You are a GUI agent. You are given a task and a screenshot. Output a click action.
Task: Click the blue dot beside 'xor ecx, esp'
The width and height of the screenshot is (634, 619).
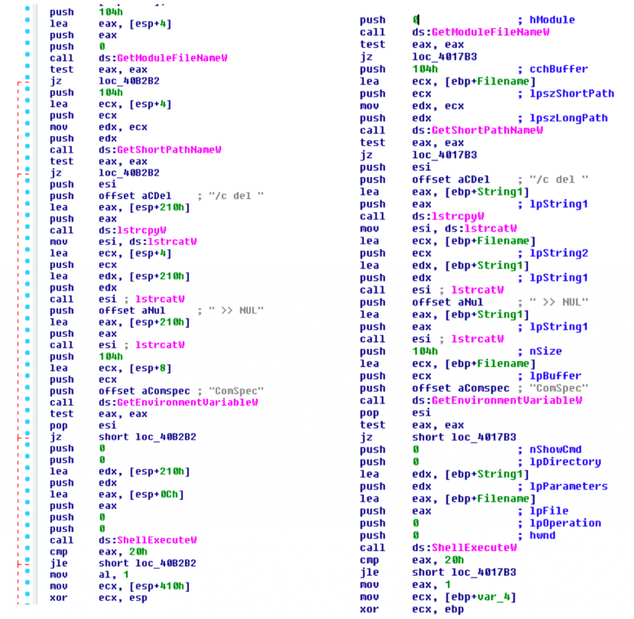[x=27, y=597]
